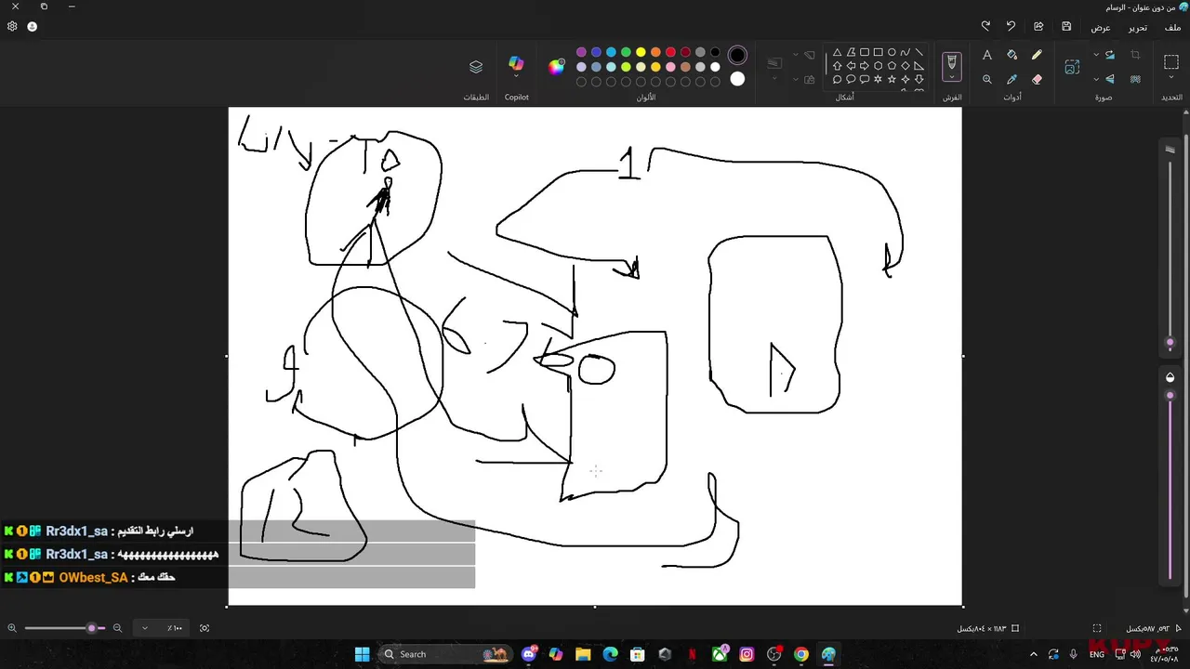This screenshot has height=669, width=1190.
Task: Select the right arrow shape
Action: coord(865,66)
